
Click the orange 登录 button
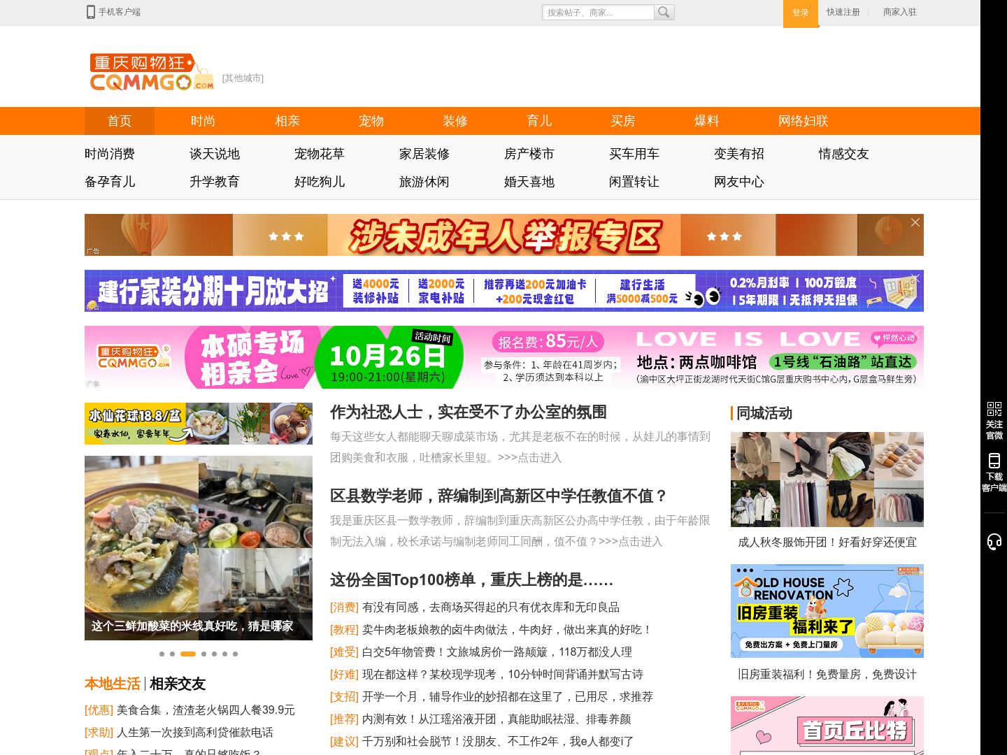pyautogui.click(x=800, y=13)
